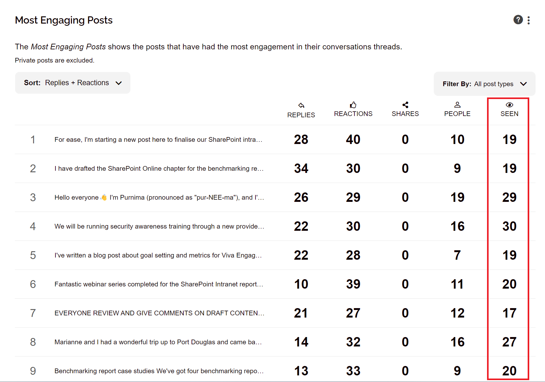This screenshot has width=545, height=382.
Task: Click the SEEN column header label
Action: coord(509,114)
